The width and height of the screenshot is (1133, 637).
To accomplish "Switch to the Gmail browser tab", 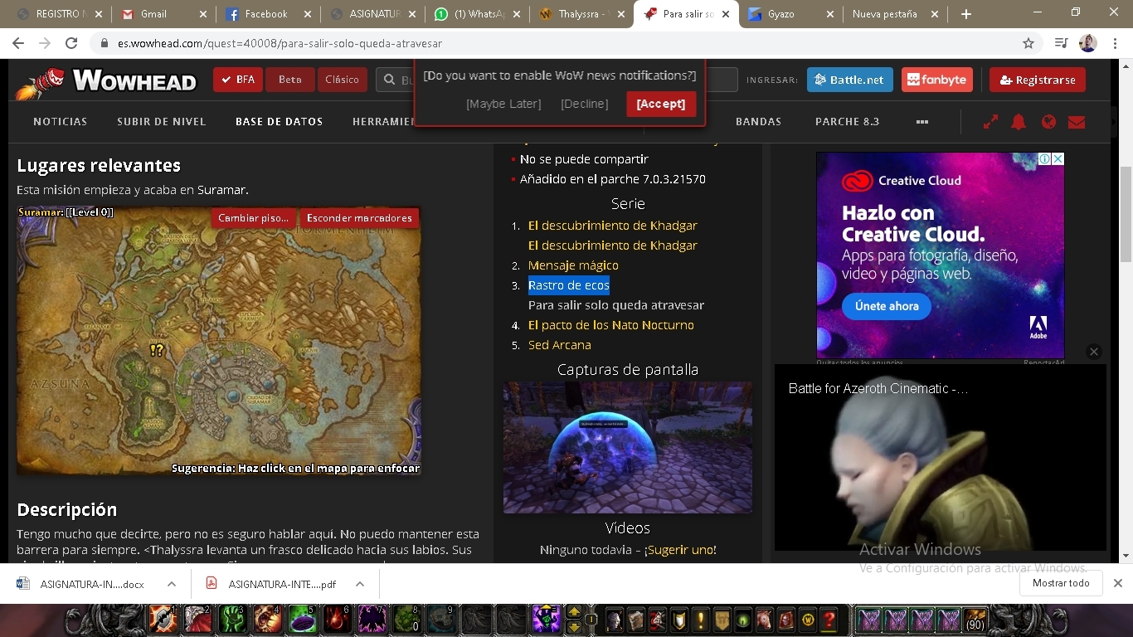I will coord(163,14).
